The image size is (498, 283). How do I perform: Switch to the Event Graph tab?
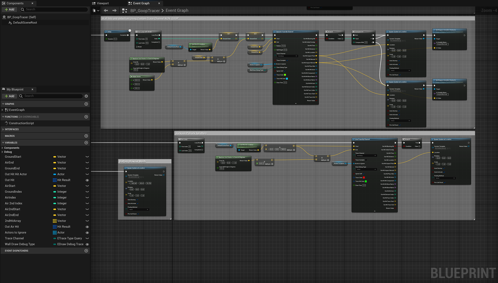click(x=141, y=3)
